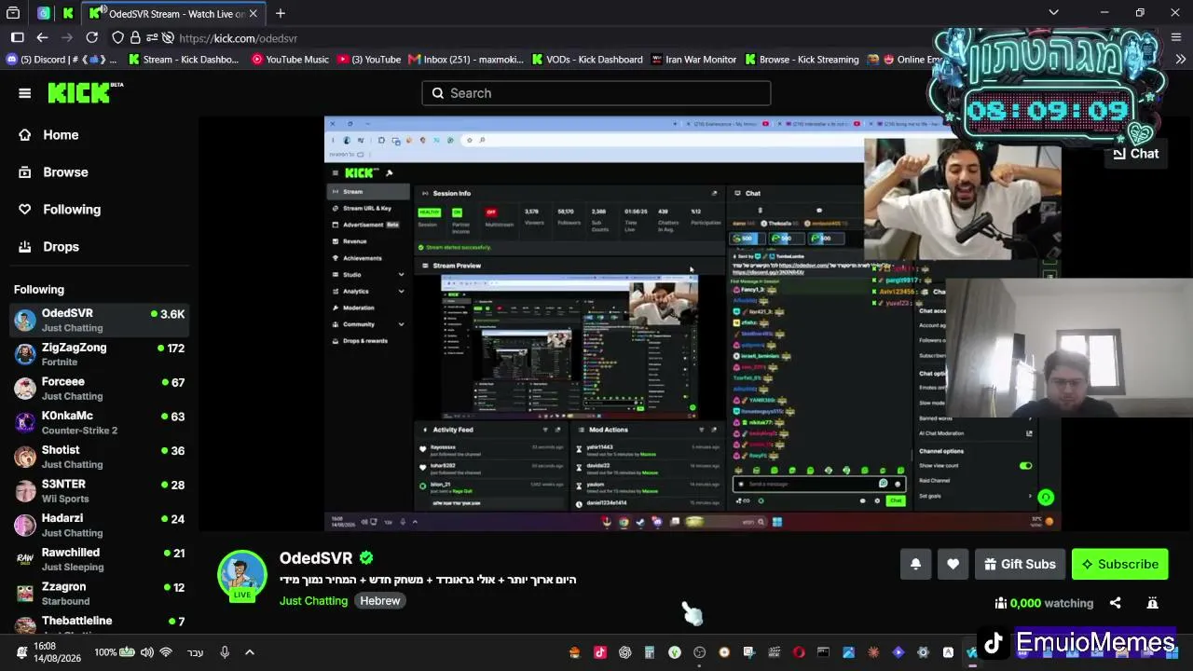Close the OdedSVR Stream tab
The height and width of the screenshot is (671, 1193).
(x=253, y=14)
